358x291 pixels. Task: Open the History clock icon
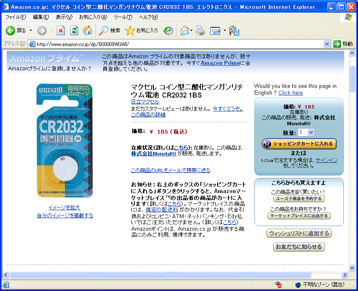point(168,31)
